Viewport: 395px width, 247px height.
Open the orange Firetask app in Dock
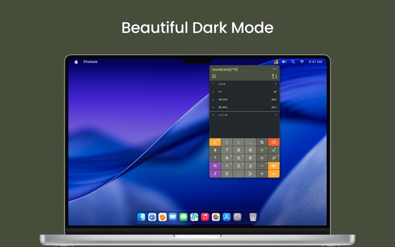coord(162,217)
